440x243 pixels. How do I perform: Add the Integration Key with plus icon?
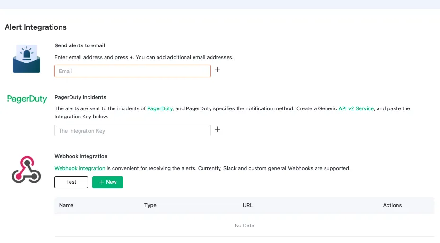coord(218,129)
